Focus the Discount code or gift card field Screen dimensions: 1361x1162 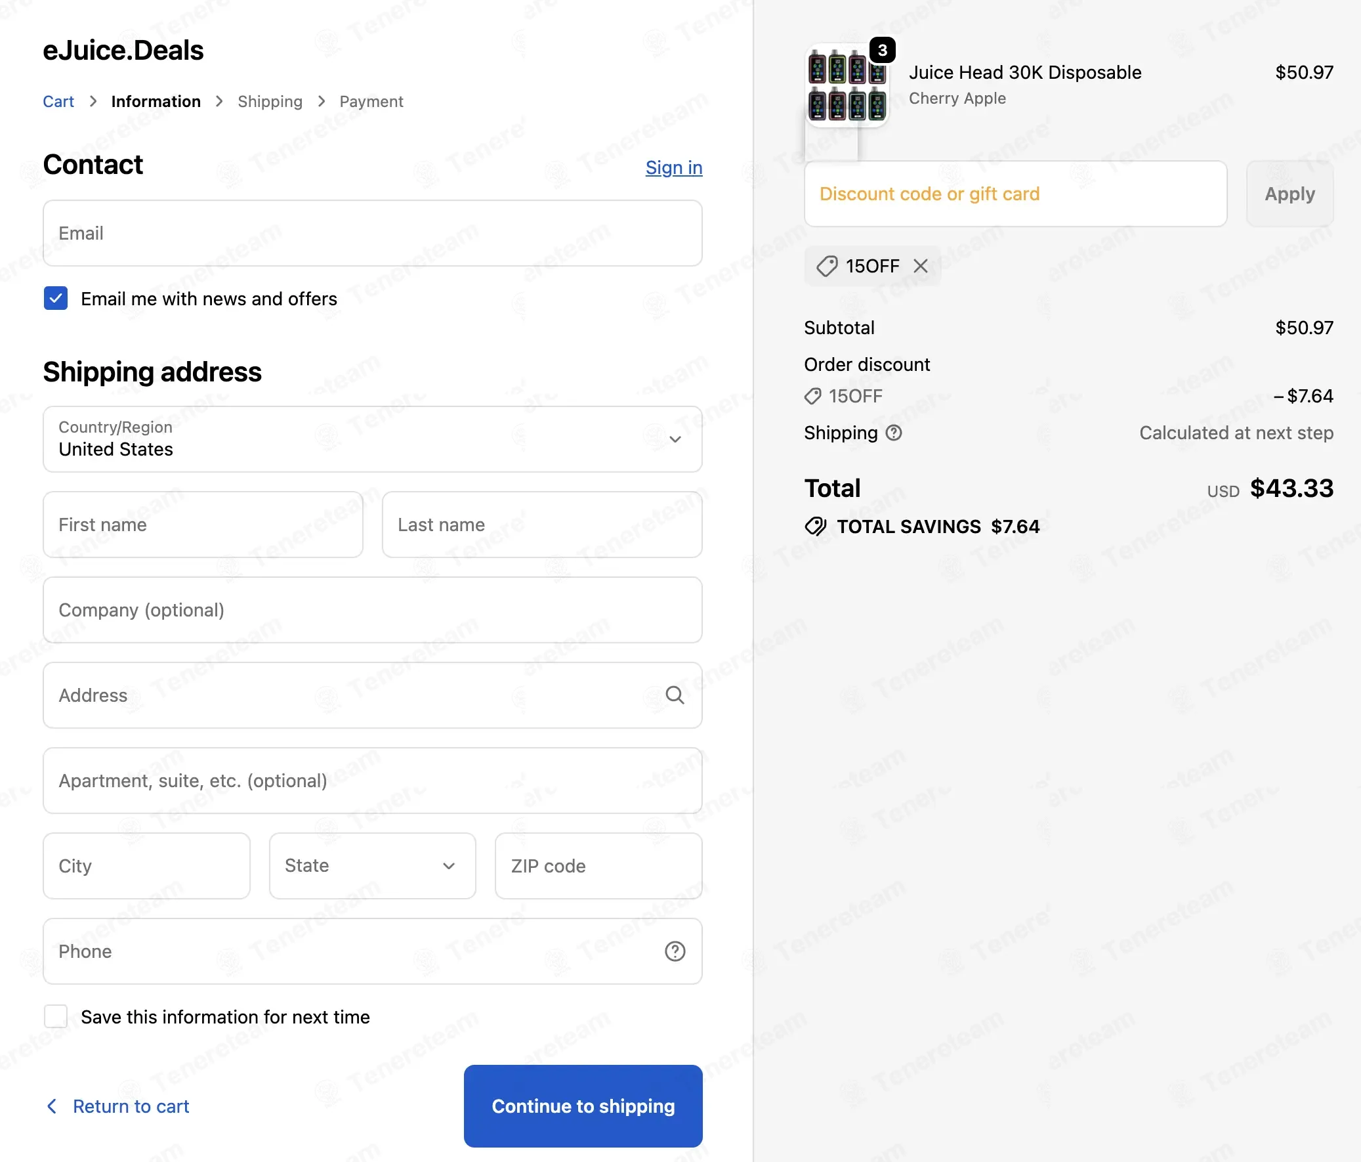(x=1015, y=194)
